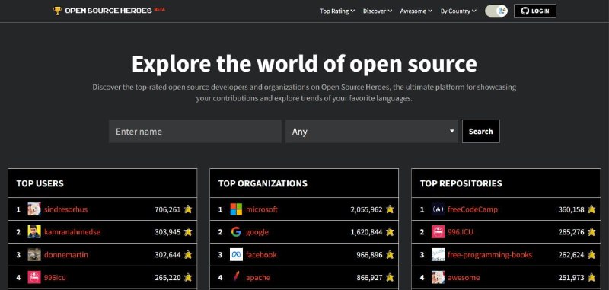Open donnemartin user profile
The width and height of the screenshot is (609, 290).
click(x=66, y=255)
